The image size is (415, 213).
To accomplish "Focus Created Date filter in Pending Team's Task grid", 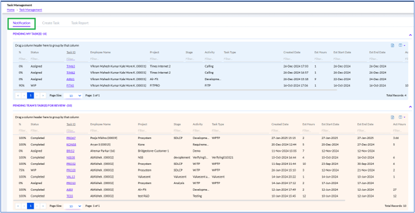I will point(285,131).
